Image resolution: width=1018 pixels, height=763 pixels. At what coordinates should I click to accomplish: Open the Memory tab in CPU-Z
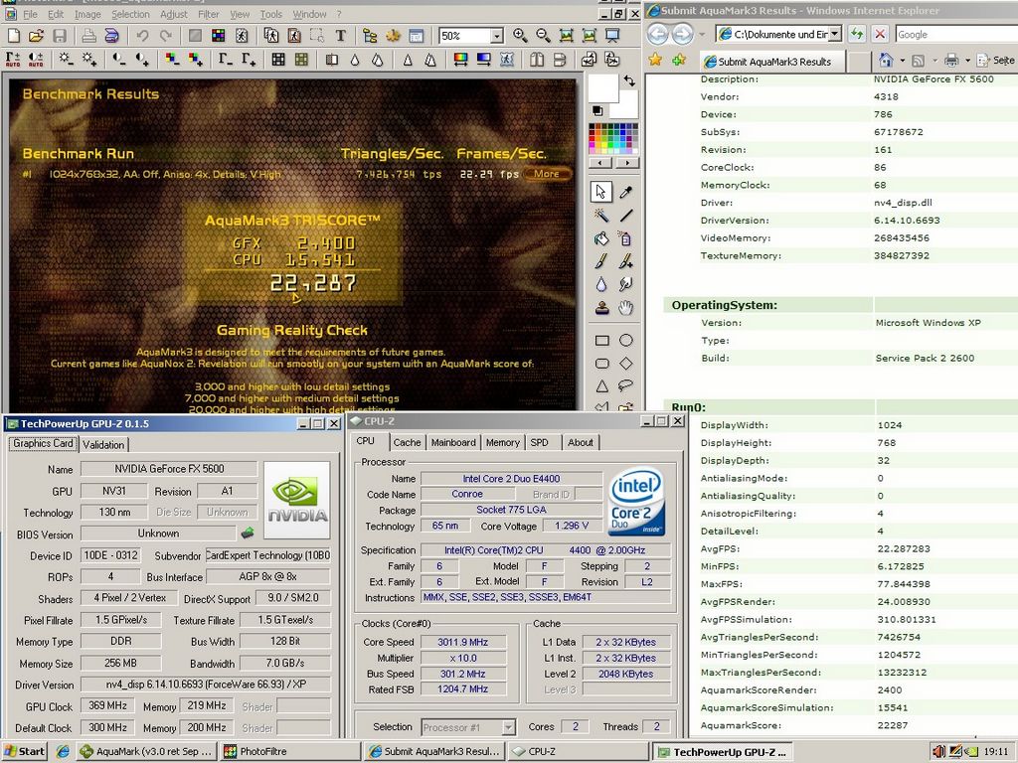(502, 442)
